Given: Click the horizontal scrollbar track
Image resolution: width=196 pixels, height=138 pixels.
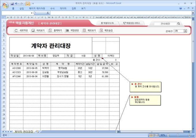Looking at the screenshot, I should [x=152, y=132].
